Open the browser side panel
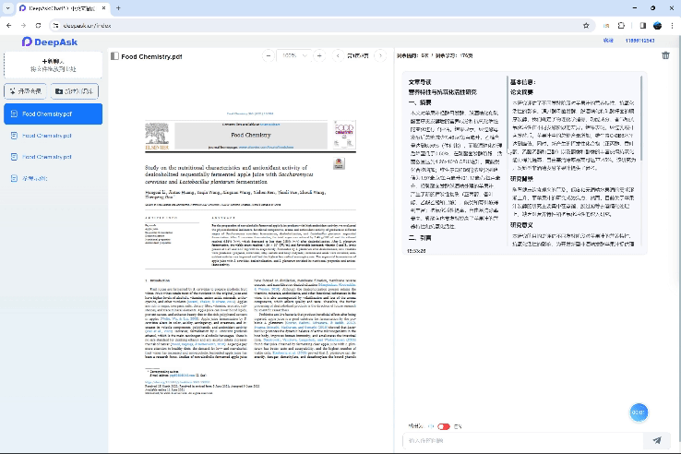Image resolution: width=681 pixels, height=454 pixels. (643, 26)
